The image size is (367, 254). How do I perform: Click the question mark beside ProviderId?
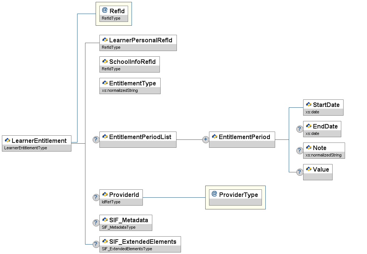click(96, 197)
